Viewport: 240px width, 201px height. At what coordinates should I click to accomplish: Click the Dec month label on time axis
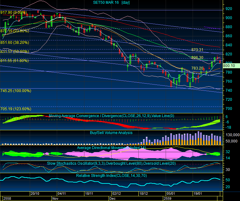click(112, 198)
